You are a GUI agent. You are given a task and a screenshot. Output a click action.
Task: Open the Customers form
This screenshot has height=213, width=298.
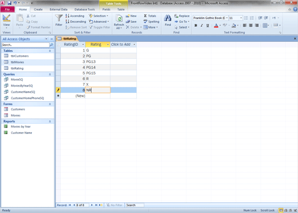pyautogui.click(x=18, y=109)
